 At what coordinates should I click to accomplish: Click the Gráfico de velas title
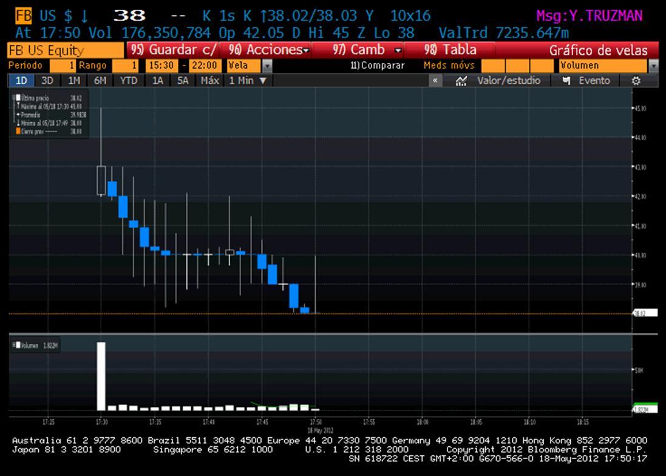coord(598,50)
